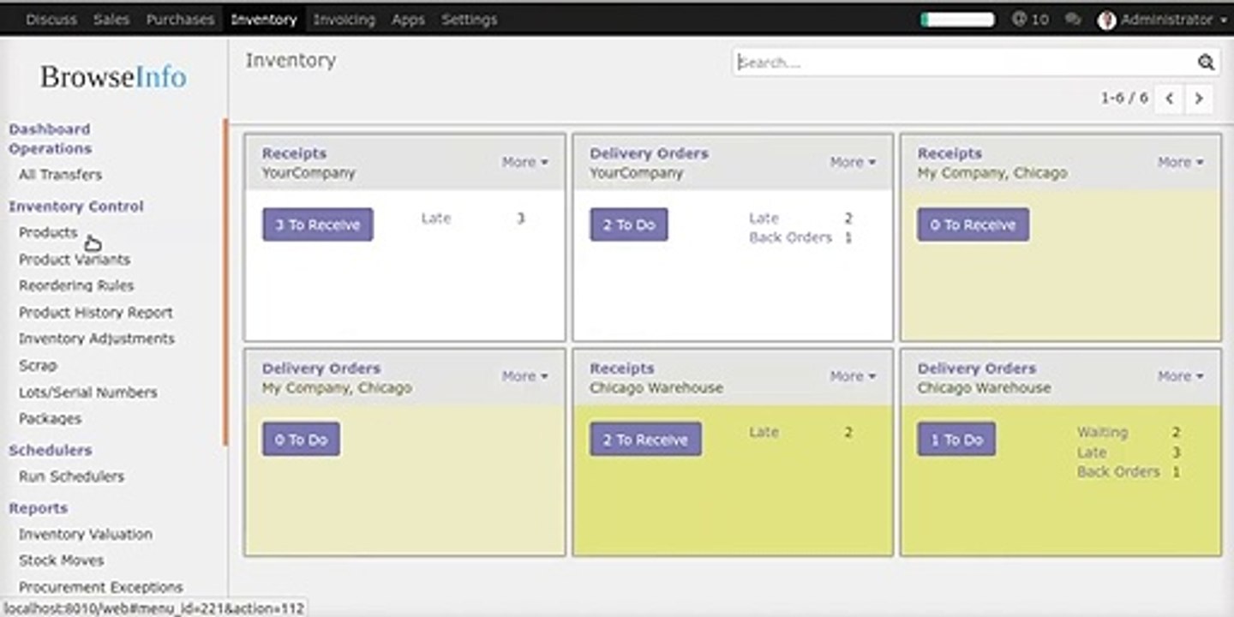Open Procurement Exceptions report
Image resolution: width=1234 pixels, height=617 pixels.
pos(101,587)
